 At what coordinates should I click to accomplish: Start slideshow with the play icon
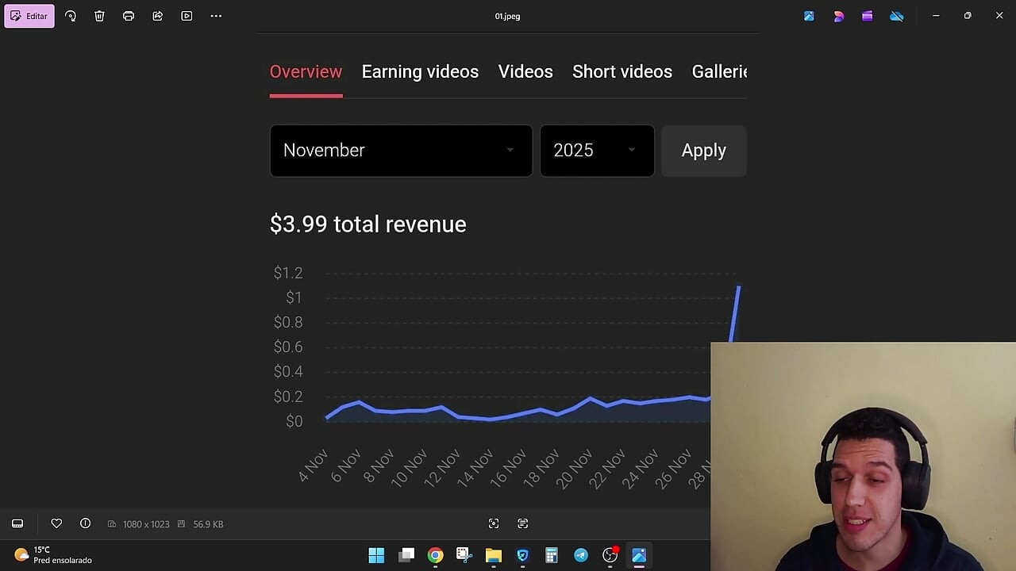[187, 16]
